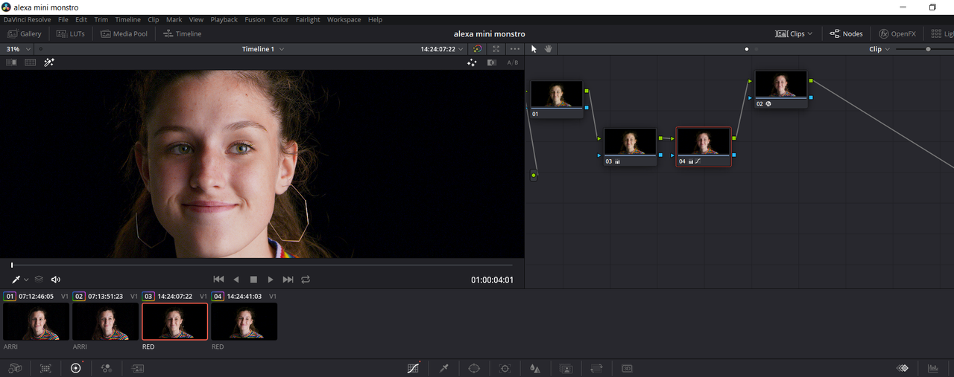The height and width of the screenshot is (377, 954).
Task: Open the Workspace menu
Action: point(344,19)
